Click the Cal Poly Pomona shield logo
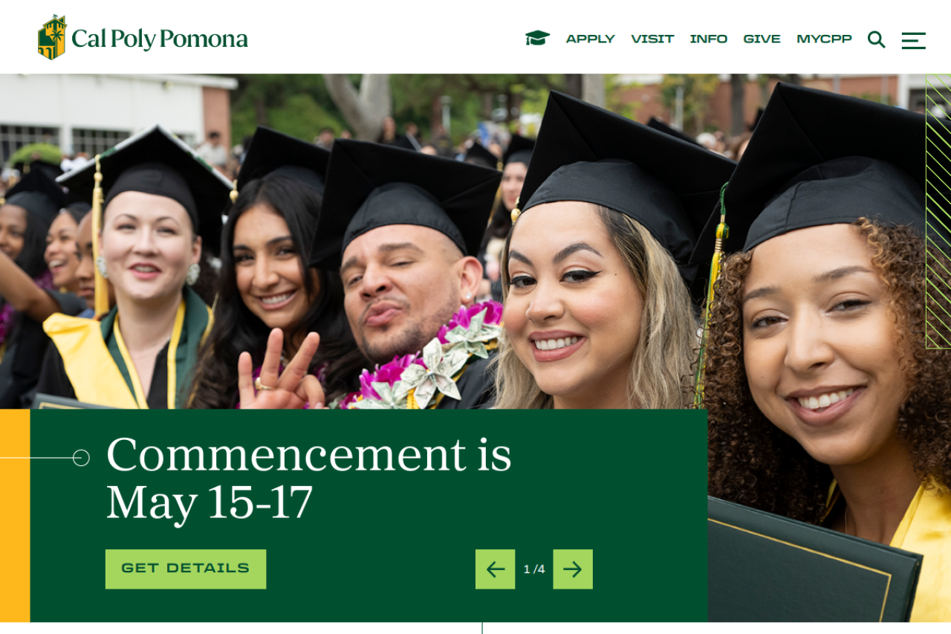Image resolution: width=951 pixels, height=634 pixels. point(52,37)
